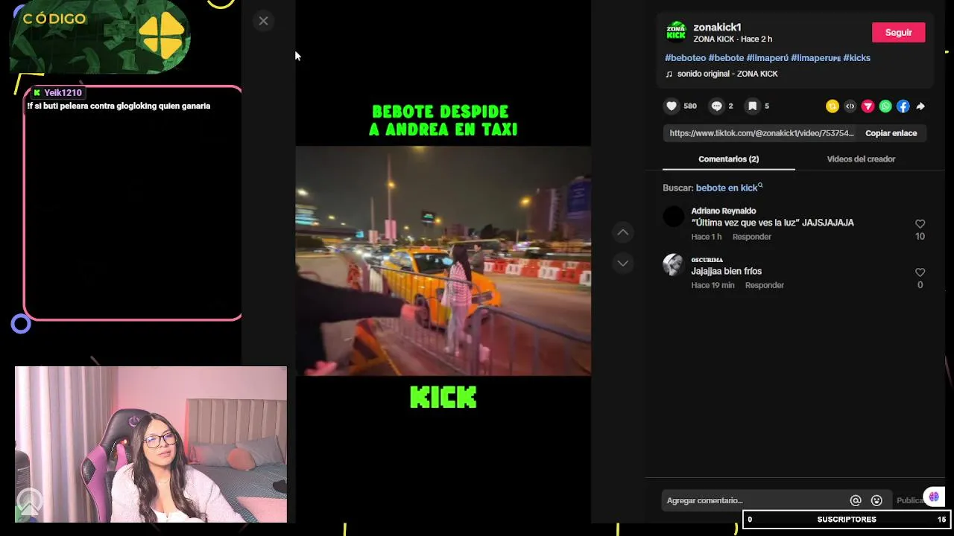The height and width of the screenshot is (536, 954).
Task: Click the playing video of the taxi
Action: 443,261
